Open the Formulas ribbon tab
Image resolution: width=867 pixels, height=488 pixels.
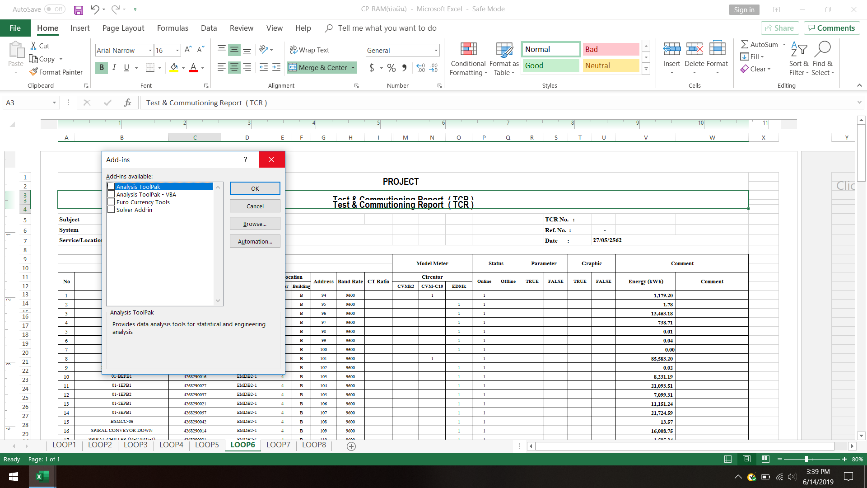click(172, 28)
